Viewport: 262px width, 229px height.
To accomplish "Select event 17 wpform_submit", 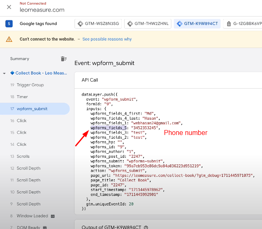I will pos(35,108).
